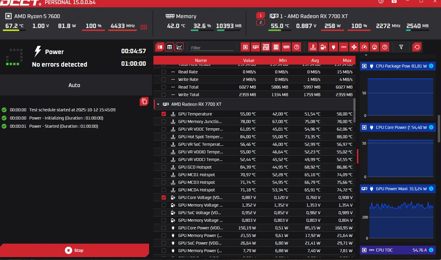Image resolution: width=441 pixels, height=260 pixels.
Task: Open info for CPU Core Power graph
Action: pos(431,127)
